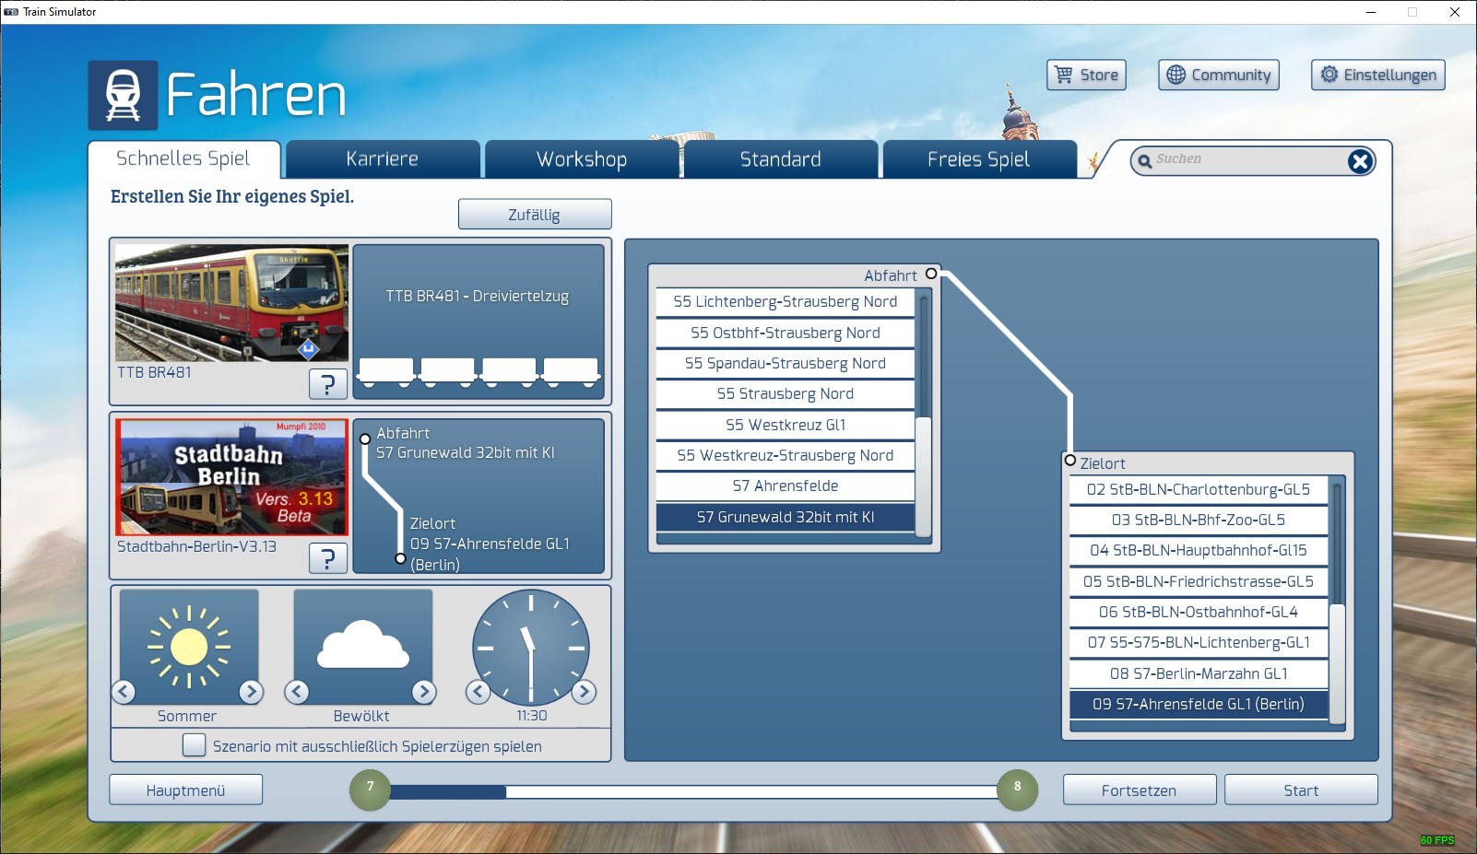The image size is (1477, 854).
Task: Click the experience progress bar
Action: tap(693, 791)
